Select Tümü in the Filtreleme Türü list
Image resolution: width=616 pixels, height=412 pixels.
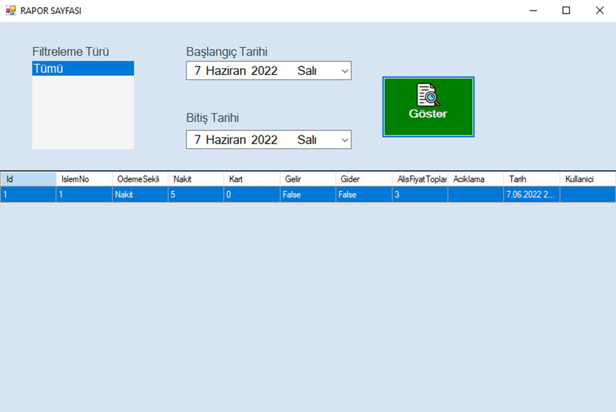point(83,68)
